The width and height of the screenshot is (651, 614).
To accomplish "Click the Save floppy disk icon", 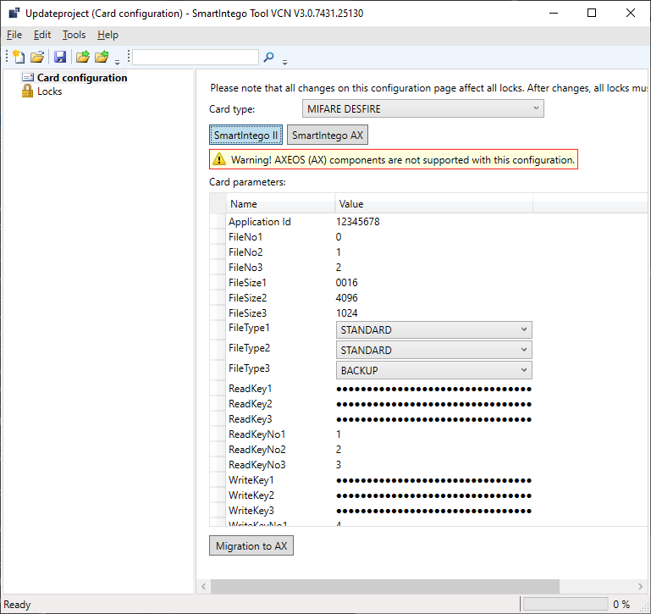I will pyautogui.click(x=60, y=57).
